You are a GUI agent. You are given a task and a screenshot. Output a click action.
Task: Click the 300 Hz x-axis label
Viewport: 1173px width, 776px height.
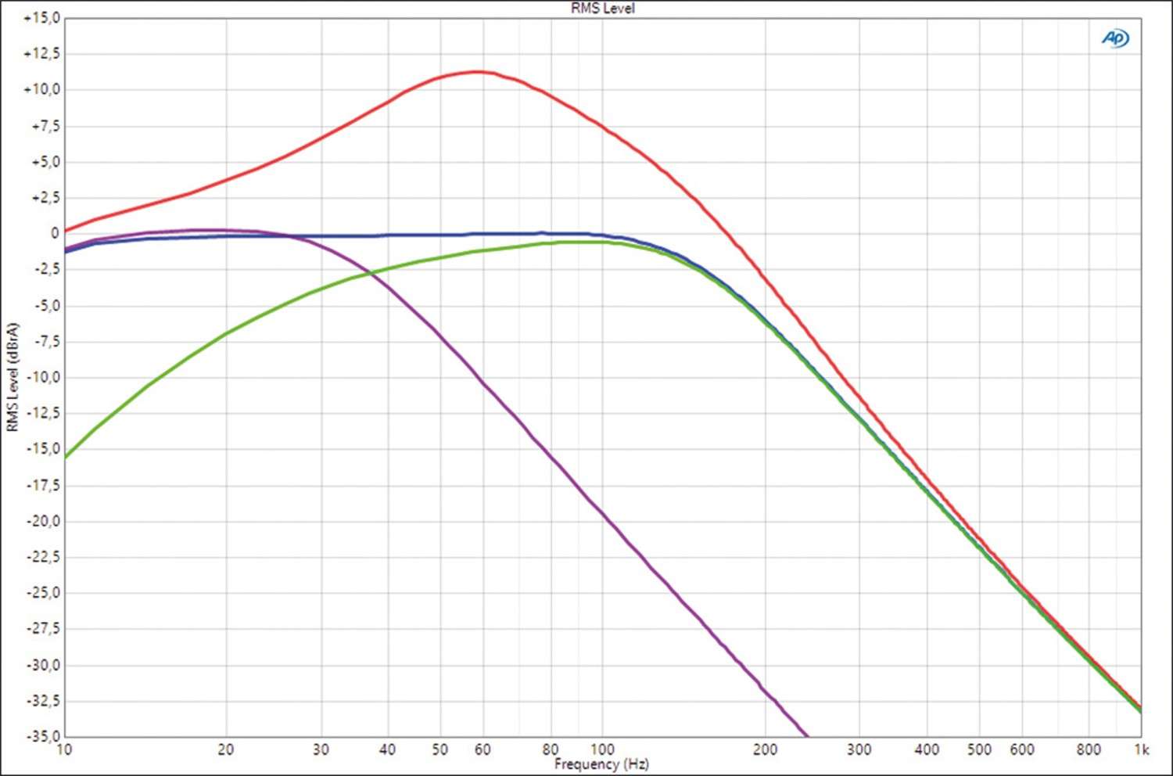(859, 749)
